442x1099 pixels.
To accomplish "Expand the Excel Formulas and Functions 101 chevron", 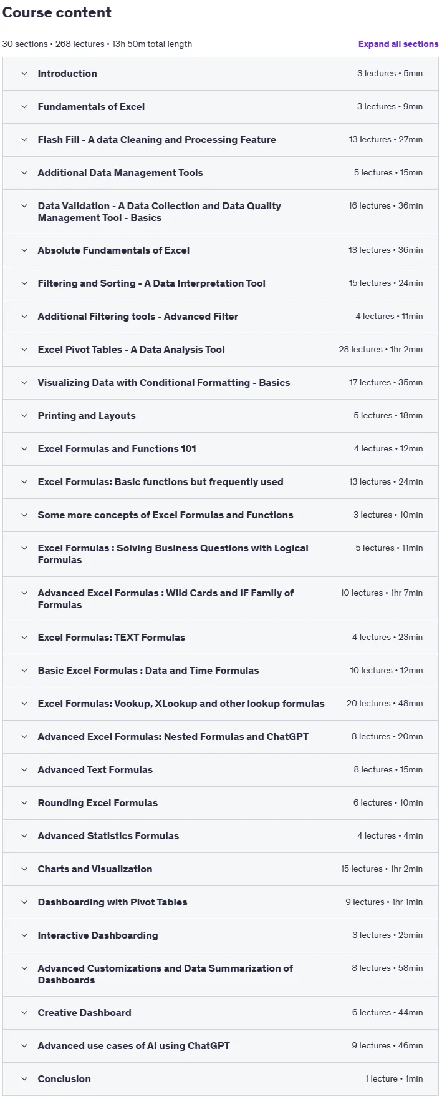I will 24,449.
